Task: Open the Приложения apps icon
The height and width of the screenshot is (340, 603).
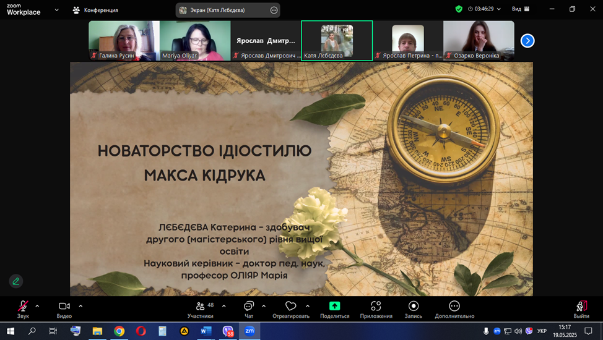Action: coord(376,307)
